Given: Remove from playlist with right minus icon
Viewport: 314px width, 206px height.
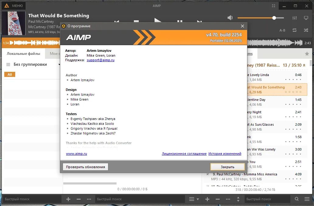Looking at the screenshot, I should point(218,199).
